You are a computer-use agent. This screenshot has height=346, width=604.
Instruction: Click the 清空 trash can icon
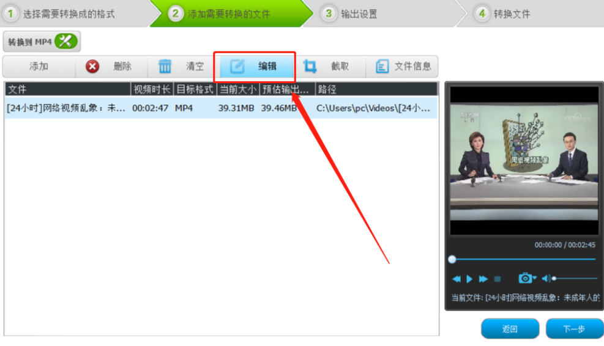(x=165, y=66)
